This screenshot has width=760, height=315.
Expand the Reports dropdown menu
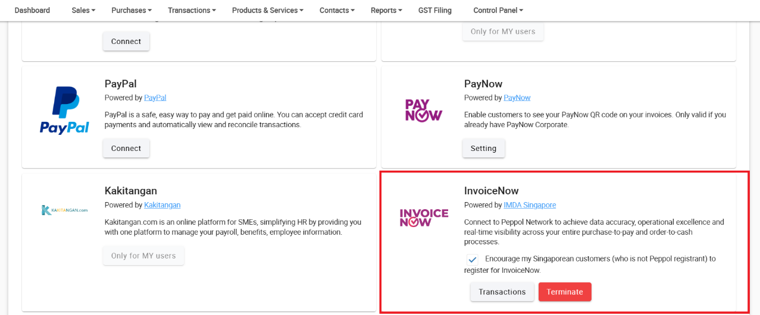coord(386,10)
